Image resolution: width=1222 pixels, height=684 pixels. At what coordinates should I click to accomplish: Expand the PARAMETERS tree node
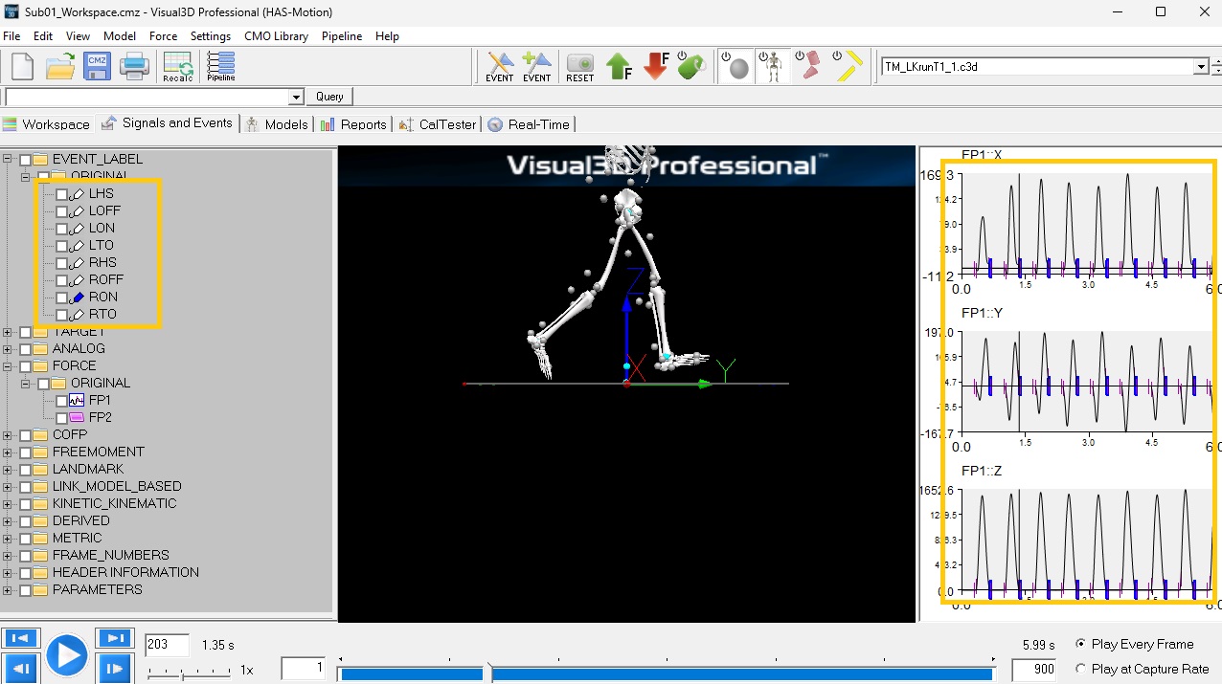[x=9, y=590]
